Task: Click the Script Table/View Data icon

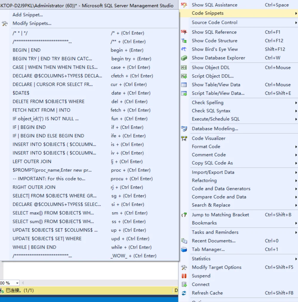Action: [x=184, y=93]
